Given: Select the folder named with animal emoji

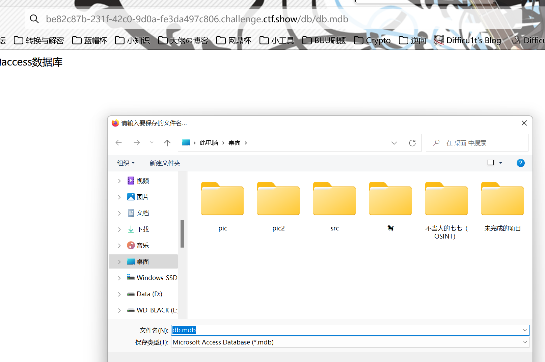Looking at the screenshot, I should tap(390, 207).
